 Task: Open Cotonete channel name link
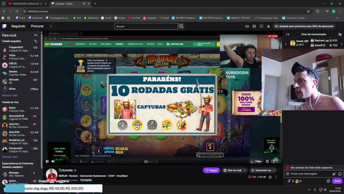pyautogui.click(x=66, y=170)
